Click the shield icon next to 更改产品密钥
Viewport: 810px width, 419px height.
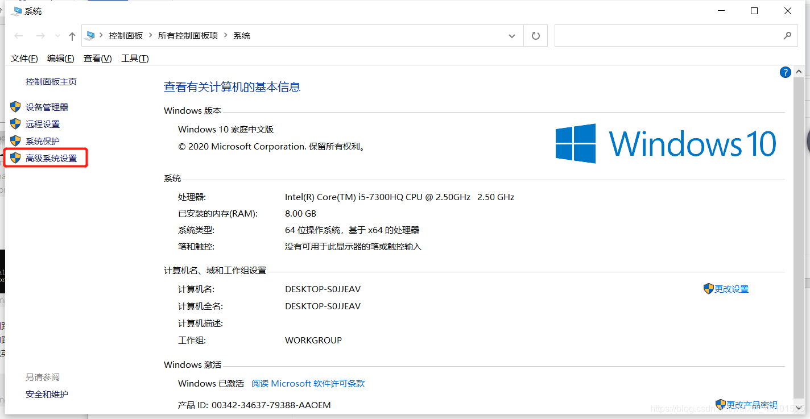tap(721, 405)
